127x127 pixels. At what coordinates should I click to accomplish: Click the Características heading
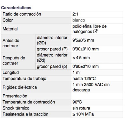[16, 8]
